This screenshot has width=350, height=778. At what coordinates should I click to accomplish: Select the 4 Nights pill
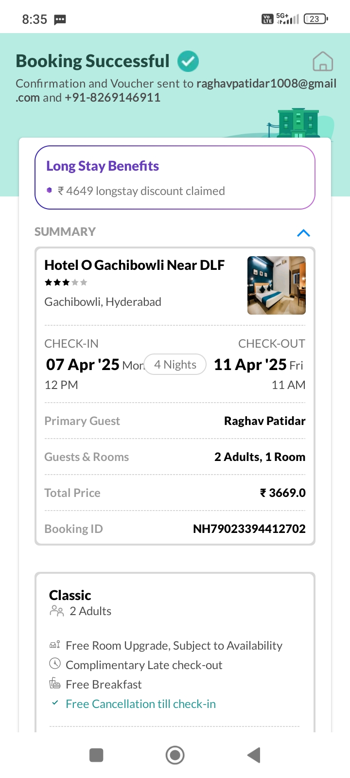175,364
